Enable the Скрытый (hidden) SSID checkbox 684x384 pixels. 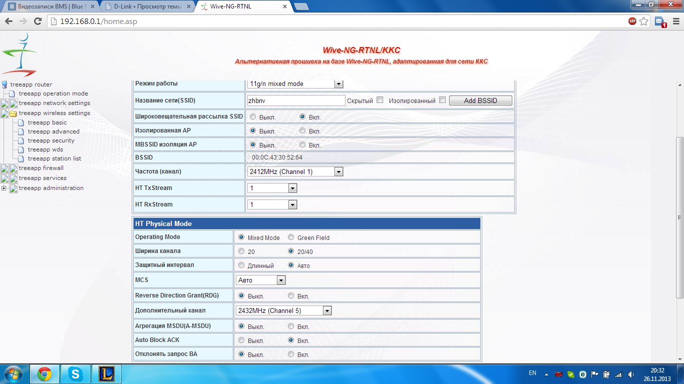(x=380, y=100)
